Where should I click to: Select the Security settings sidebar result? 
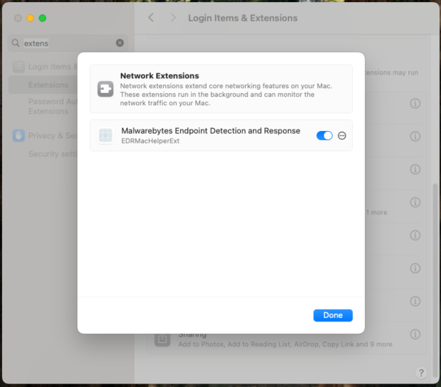pyautogui.click(x=53, y=154)
